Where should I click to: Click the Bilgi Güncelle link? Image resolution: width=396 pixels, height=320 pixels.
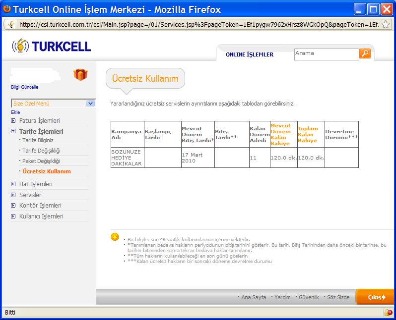[x=25, y=87]
